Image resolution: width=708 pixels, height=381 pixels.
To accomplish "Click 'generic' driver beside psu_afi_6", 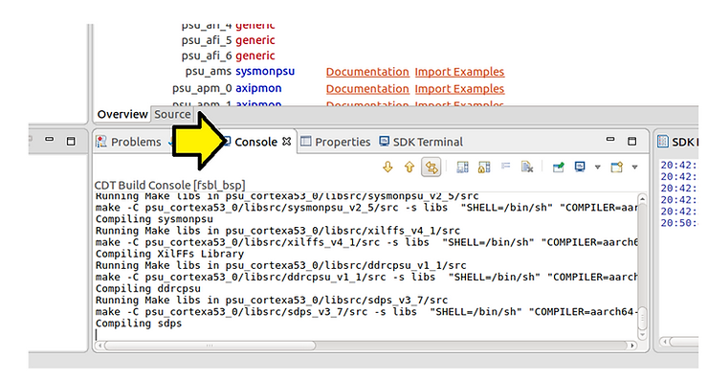I will click(x=255, y=56).
